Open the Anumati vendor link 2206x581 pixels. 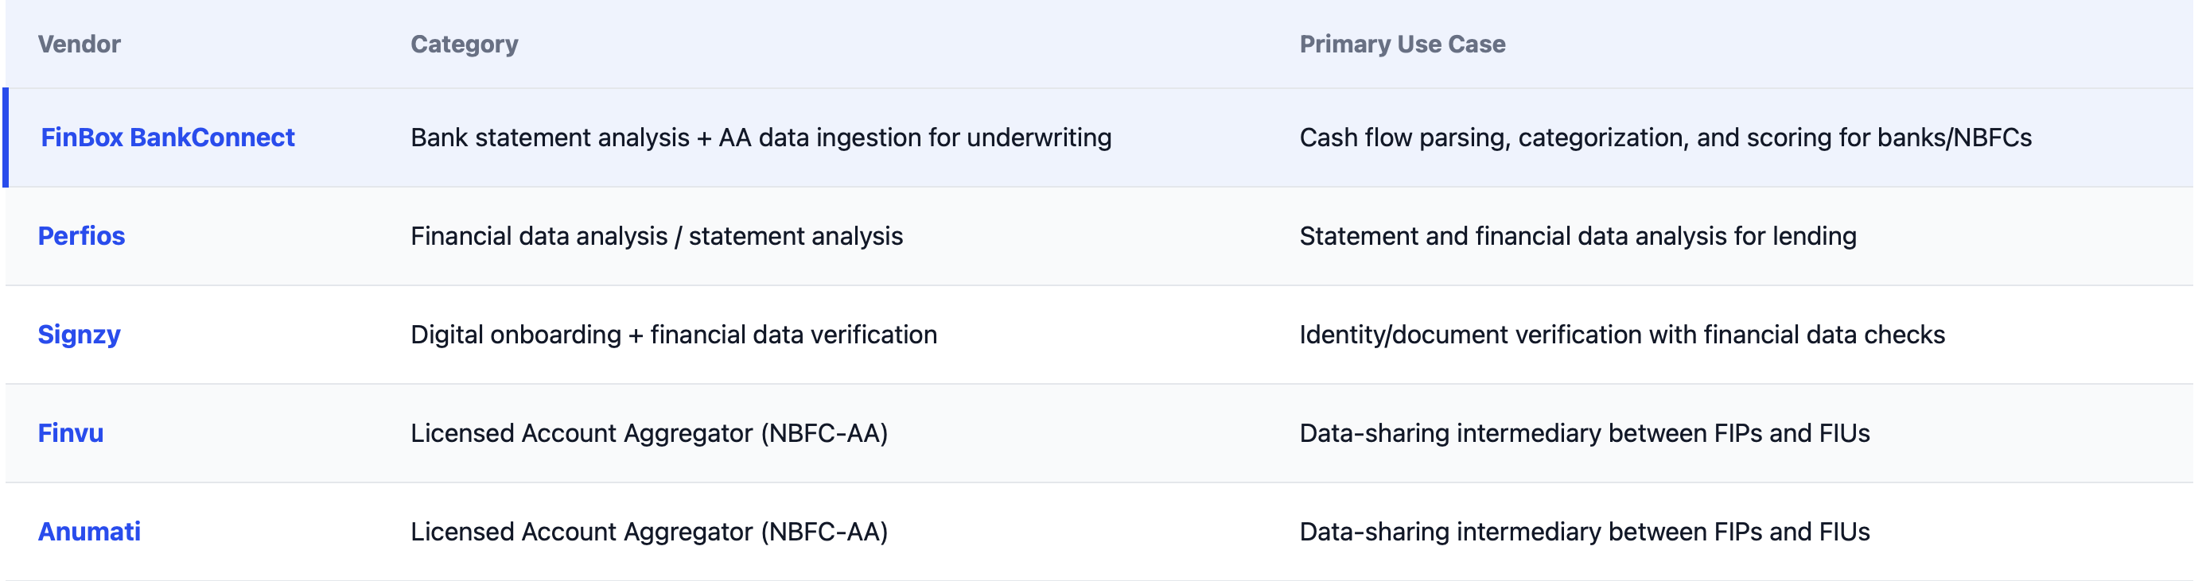(89, 532)
